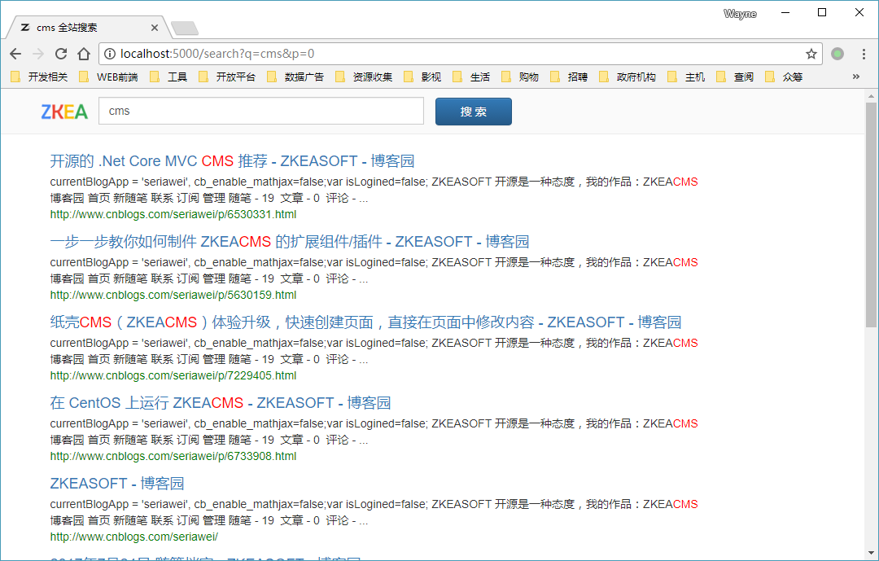The image size is (879, 561).
Task: Click URL text ending 6530331.html
Action: [x=173, y=214]
